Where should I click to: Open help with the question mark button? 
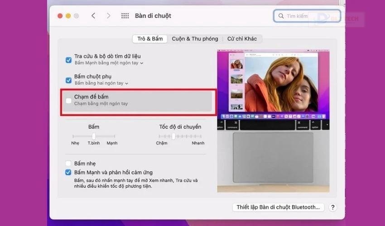tap(332, 207)
